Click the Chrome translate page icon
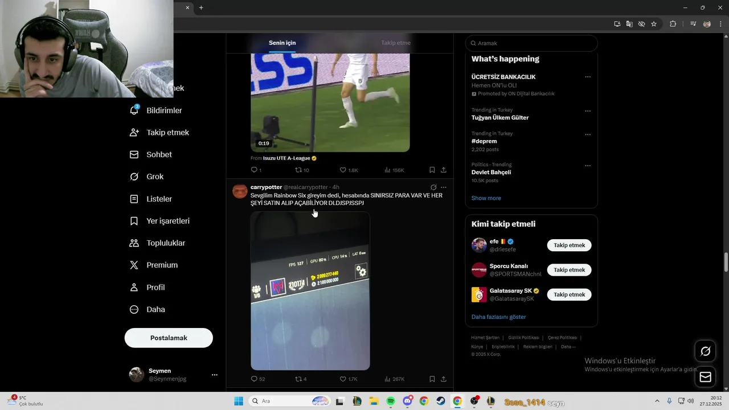Viewport: 729px width, 410px height. tap(629, 24)
